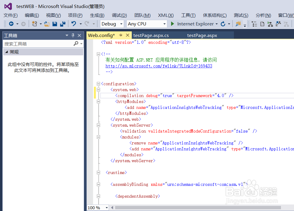The width and height of the screenshot is (294, 211).
Task: Navigate backward with the back arrow icon
Action: pyautogui.click(x=11, y=24)
